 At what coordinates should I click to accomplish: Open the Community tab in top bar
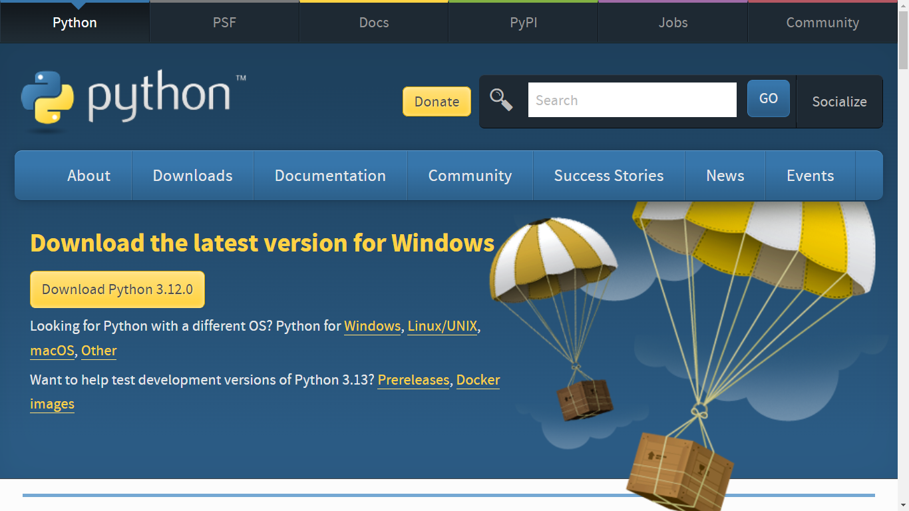click(822, 23)
